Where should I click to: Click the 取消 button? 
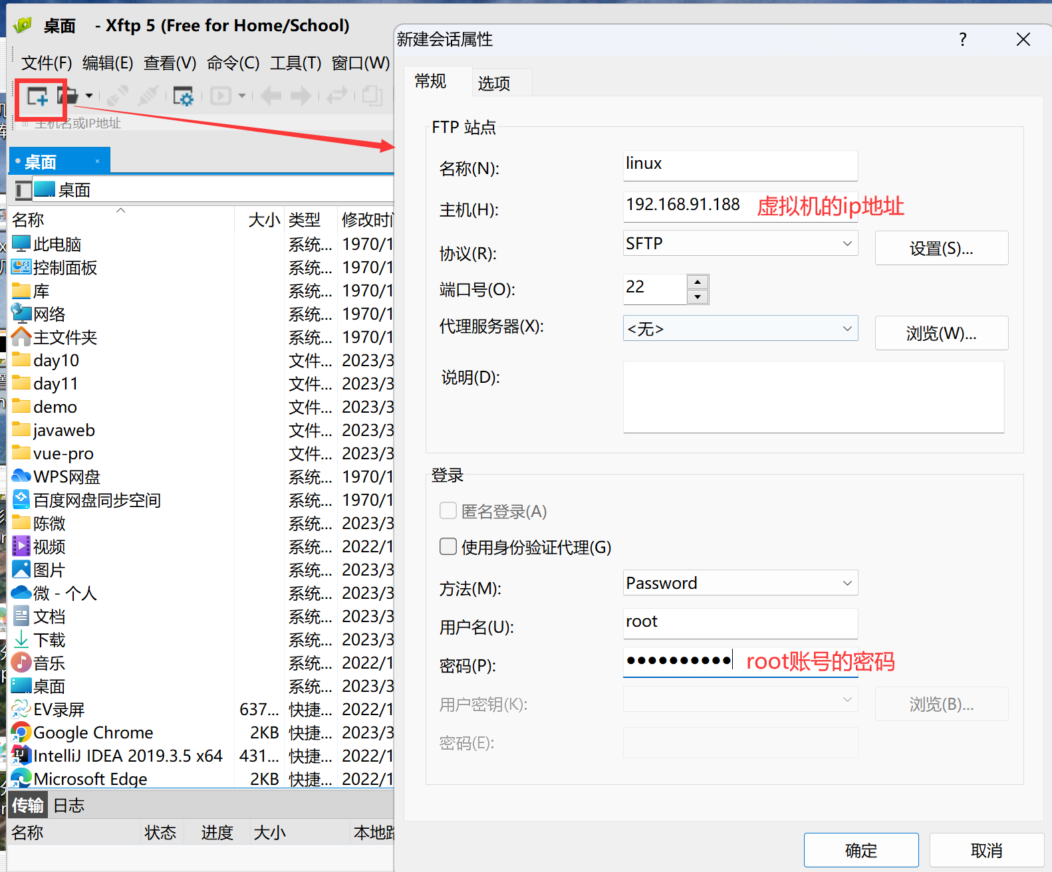pyautogui.click(x=986, y=850)
